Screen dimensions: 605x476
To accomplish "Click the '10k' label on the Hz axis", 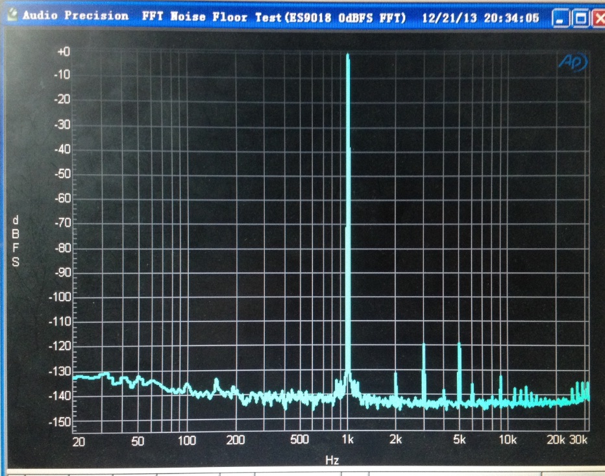I will [x=508, y=440].
